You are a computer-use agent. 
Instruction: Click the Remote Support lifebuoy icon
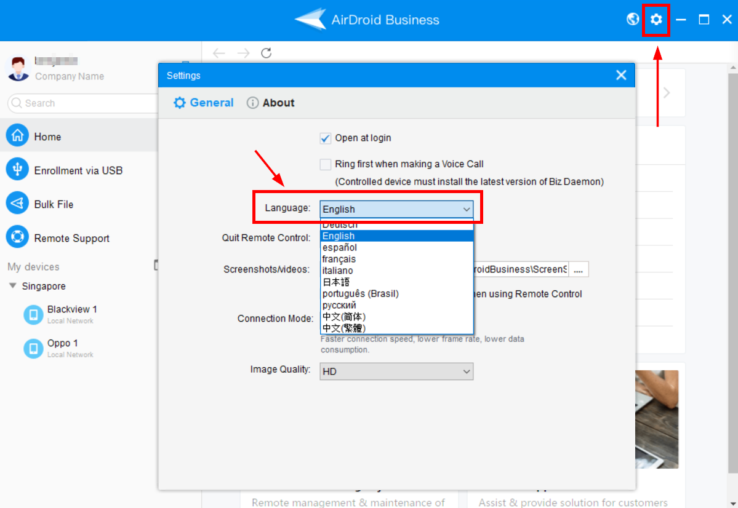tap(17, 237)
